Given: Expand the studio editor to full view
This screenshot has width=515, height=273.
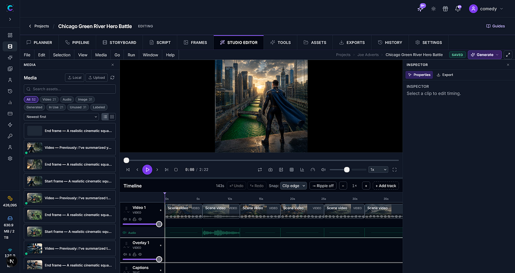Looking at the screenshot, I should click(x=508, y=55).
